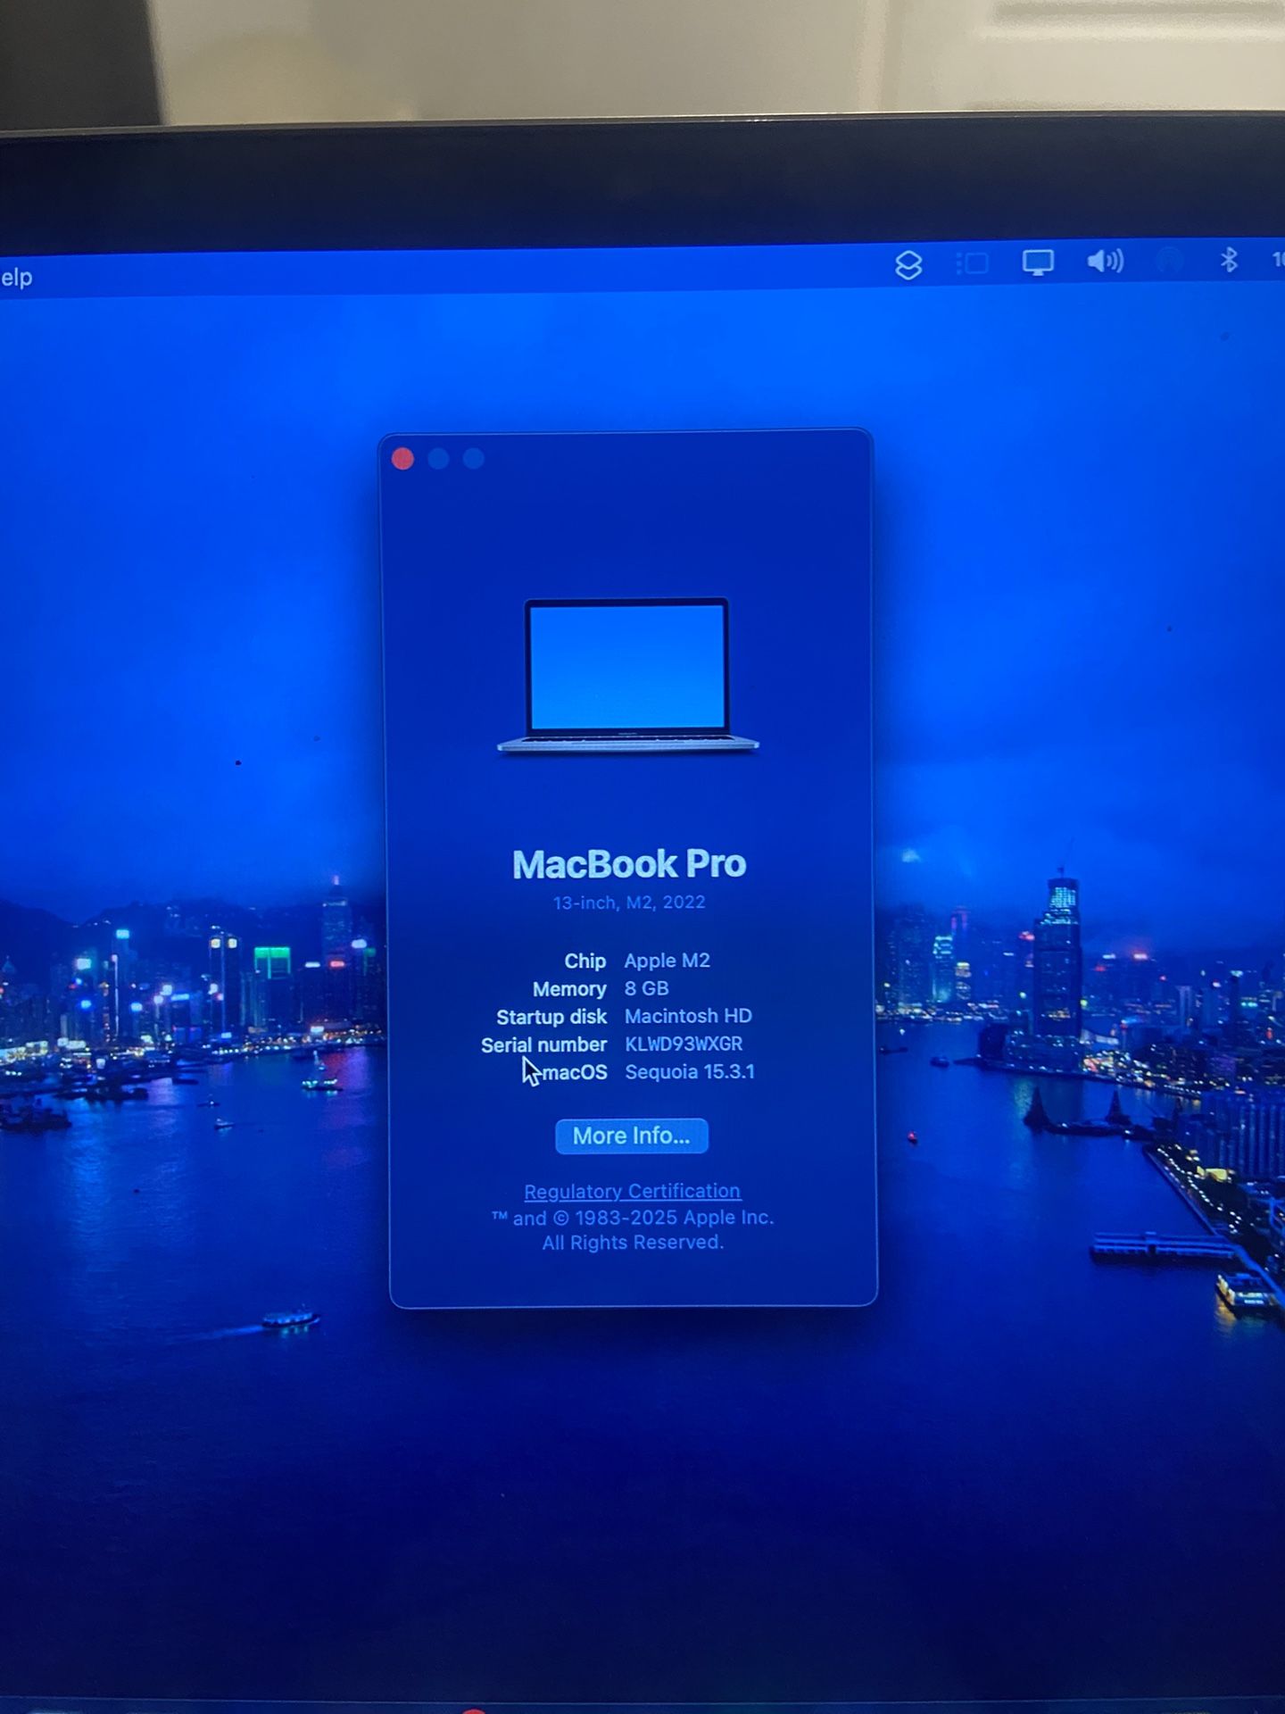Open the Screen Mirroring display icon
Viewport: 1285px width, 1714px height.
(x=1037, y=262)
